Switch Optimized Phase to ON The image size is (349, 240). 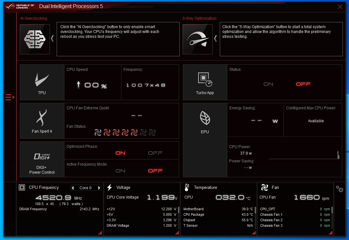tap(120, 153)
